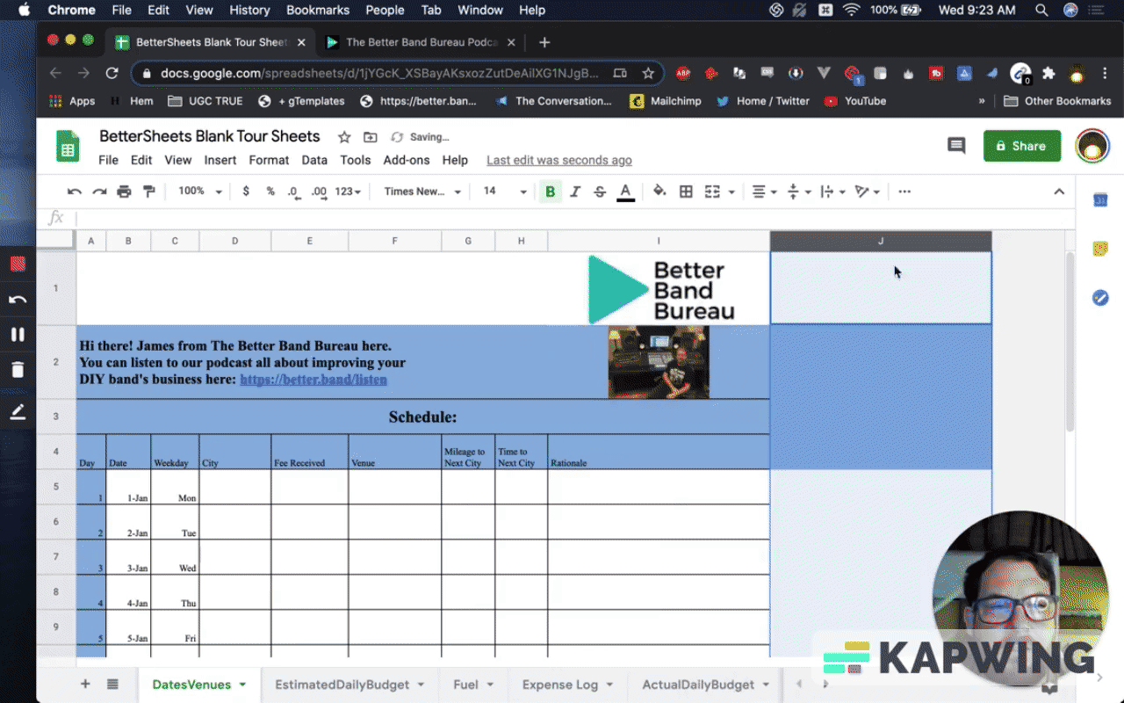This screenshot has height=703, width=1124.
Task: Redo the last action in Sheets toolbar
Action: pos(99,192)
